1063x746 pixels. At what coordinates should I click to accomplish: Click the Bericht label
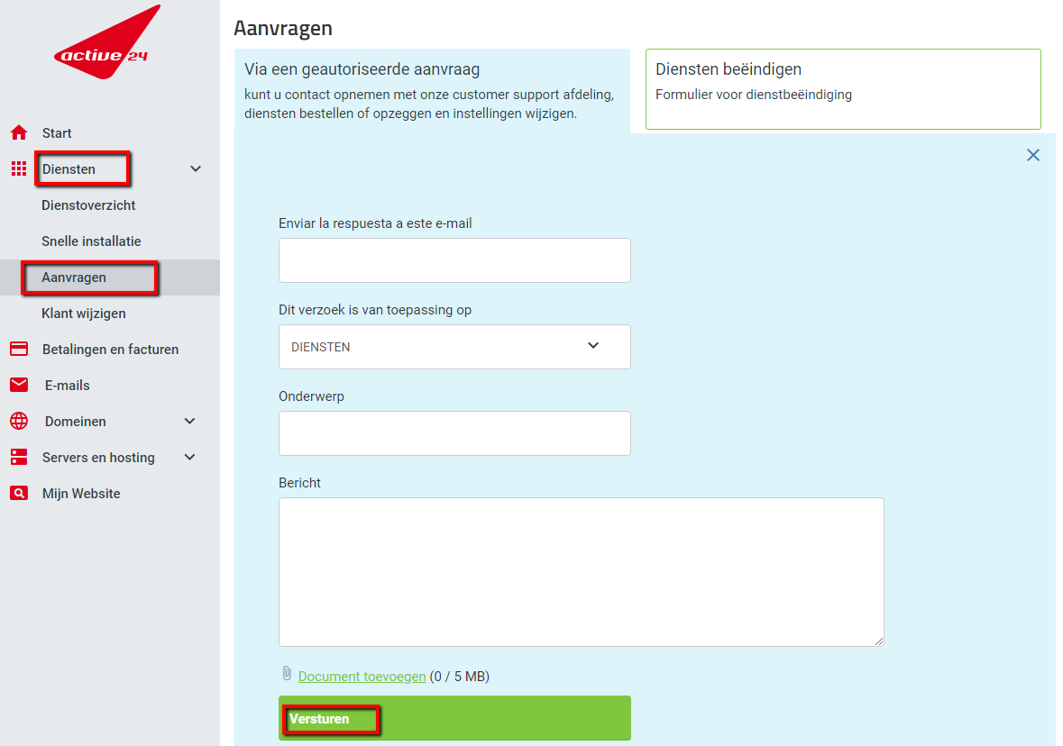point(299,483)
